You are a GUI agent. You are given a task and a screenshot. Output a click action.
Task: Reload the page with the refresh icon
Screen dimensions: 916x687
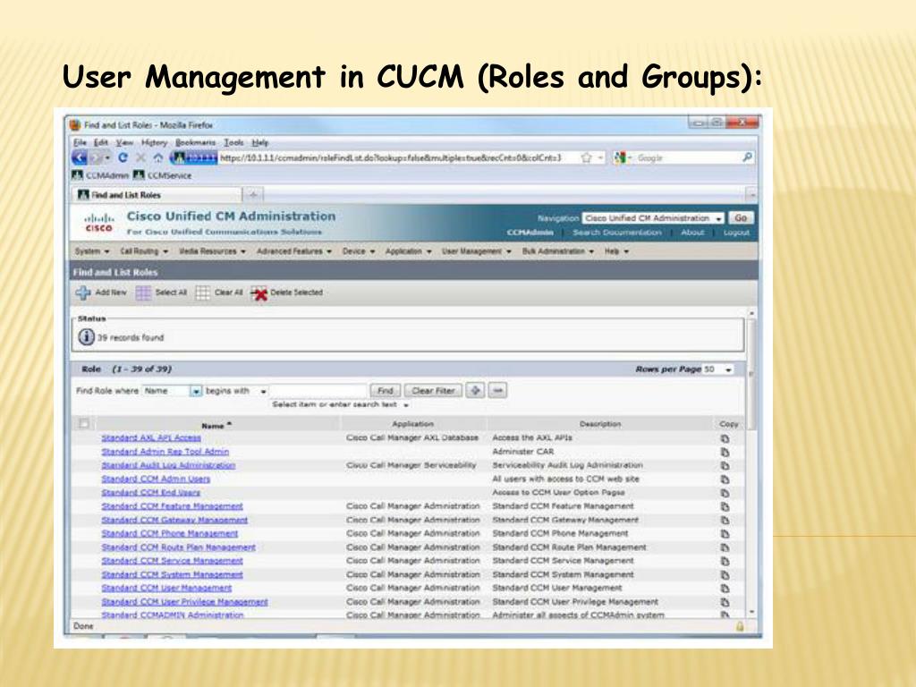coord(123,157)
